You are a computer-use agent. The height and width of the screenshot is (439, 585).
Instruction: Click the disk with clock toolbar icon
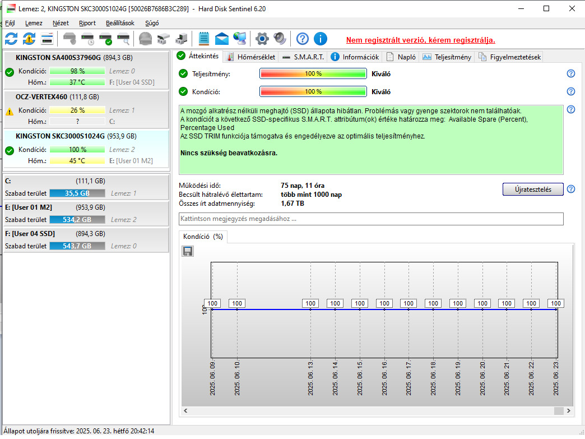[x=87, y=39]
